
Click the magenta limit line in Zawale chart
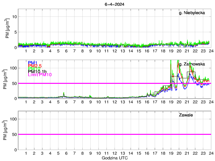(114, 134)
